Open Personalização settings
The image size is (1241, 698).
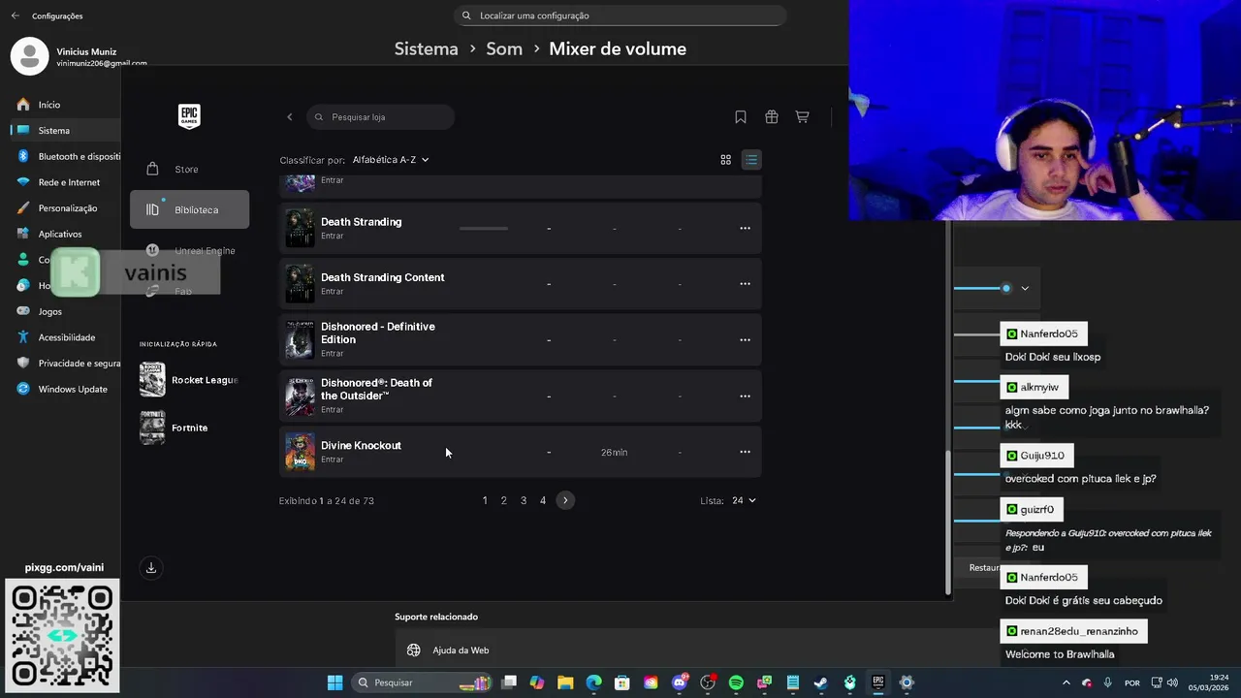click(63, 207)
